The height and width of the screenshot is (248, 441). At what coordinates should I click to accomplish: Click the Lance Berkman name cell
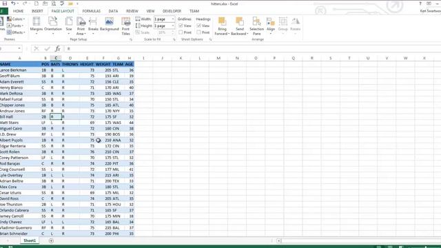click(20, 70)
